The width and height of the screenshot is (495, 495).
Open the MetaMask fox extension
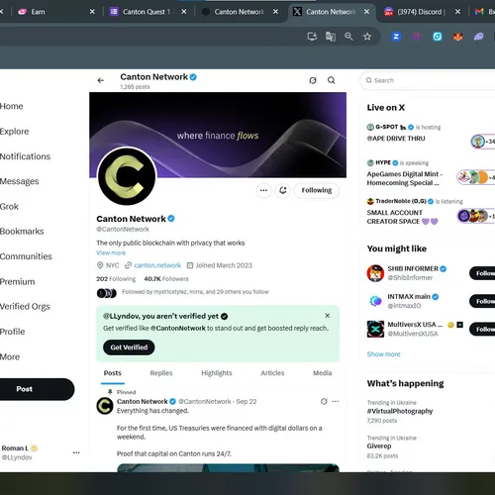pyautogui.click(x=457, y=37)
